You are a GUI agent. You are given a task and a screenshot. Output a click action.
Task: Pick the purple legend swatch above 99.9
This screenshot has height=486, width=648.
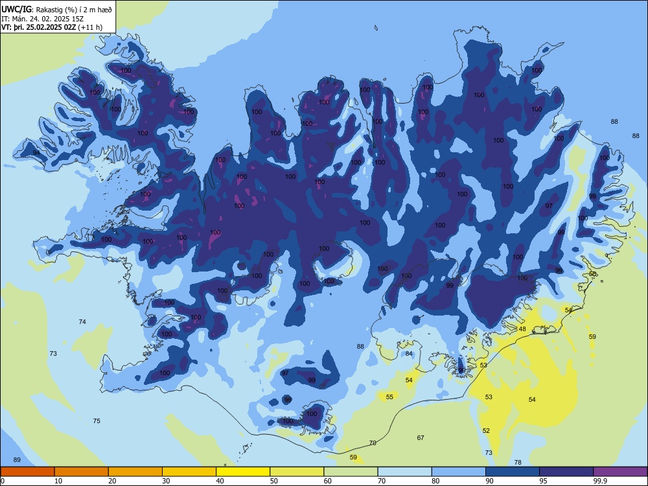620,472
